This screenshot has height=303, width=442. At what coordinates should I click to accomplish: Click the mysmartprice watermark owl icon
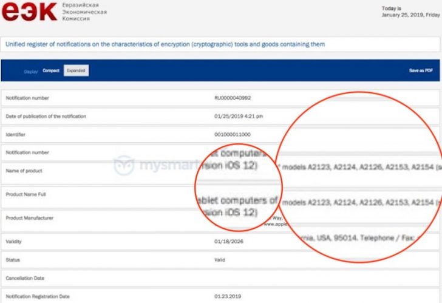[124, 165]
